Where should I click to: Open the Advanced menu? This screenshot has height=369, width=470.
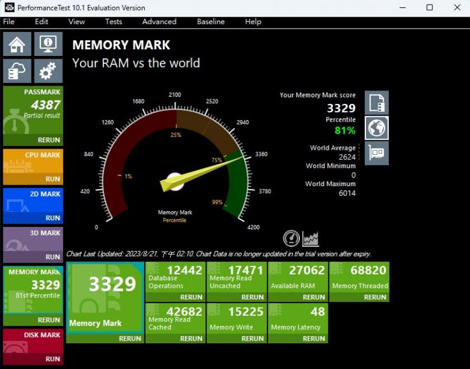pyautogui.click(x=159, y=22)
